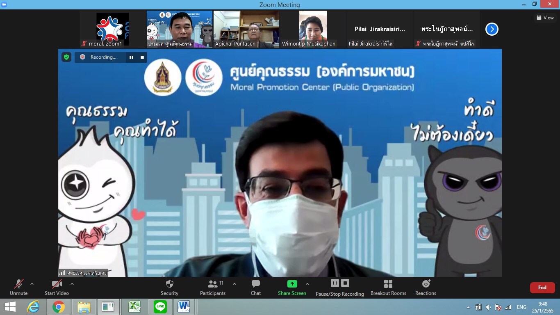
Task: Click the ENG input language indicator
Action: 521,307
